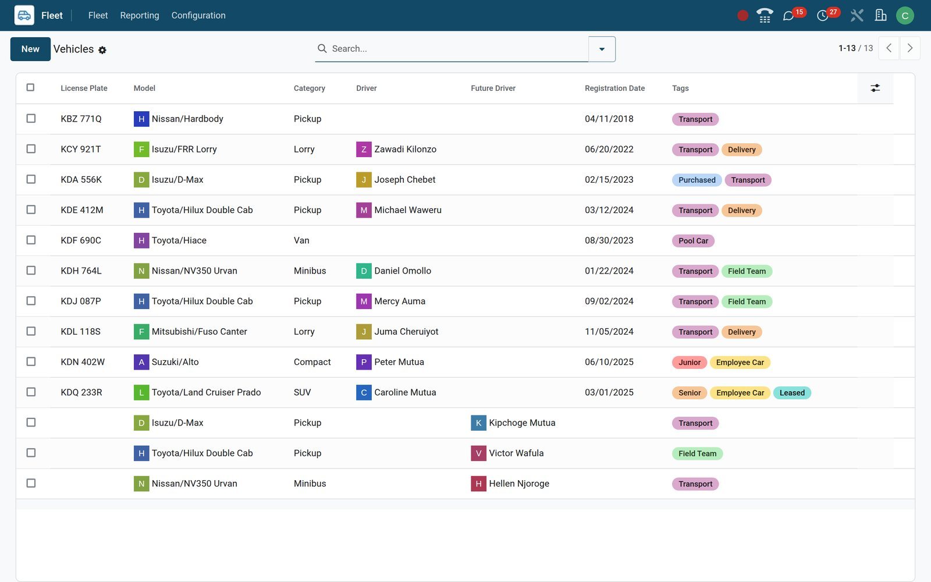Viewport: 931px width, 582px height.
Task: Click the search magnifier icon
Action: coord(322,48)
